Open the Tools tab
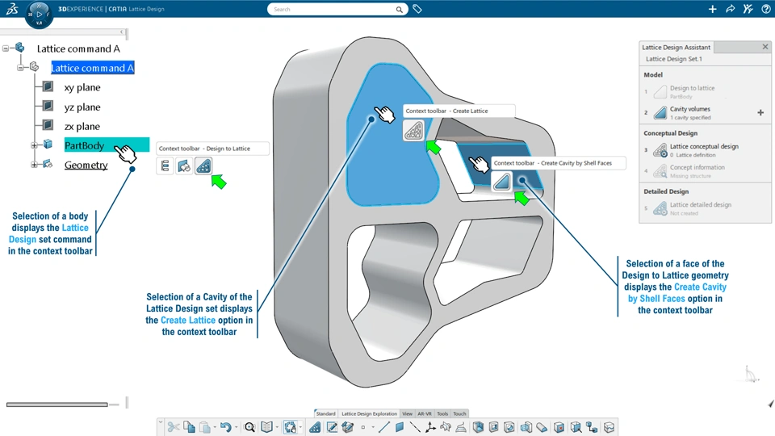This screenshot has width=775, height=436. pos(442,413)
